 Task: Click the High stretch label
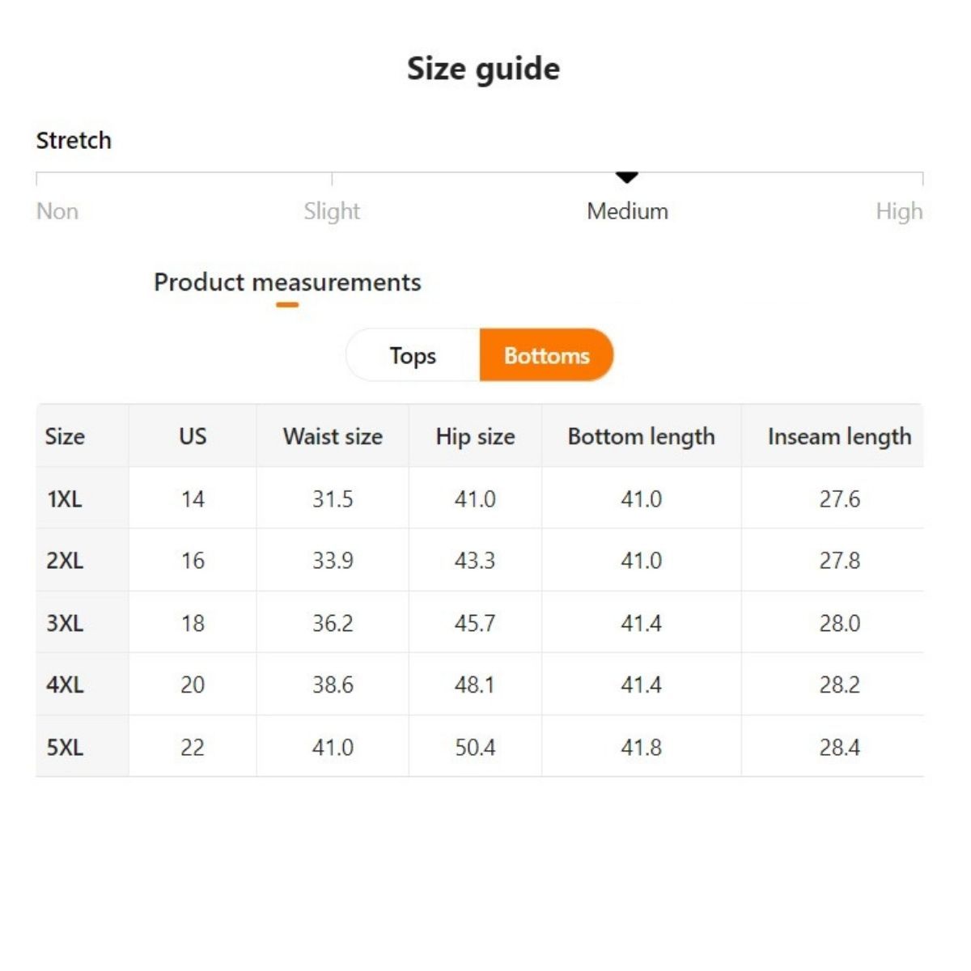898,211
